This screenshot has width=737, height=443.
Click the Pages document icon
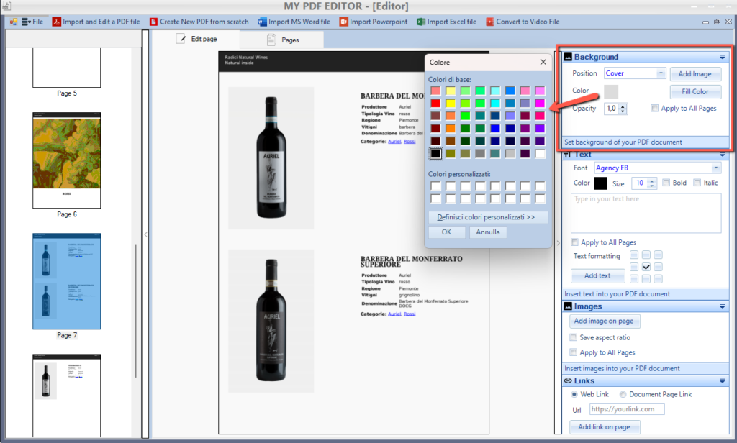(x=271, y=40)
